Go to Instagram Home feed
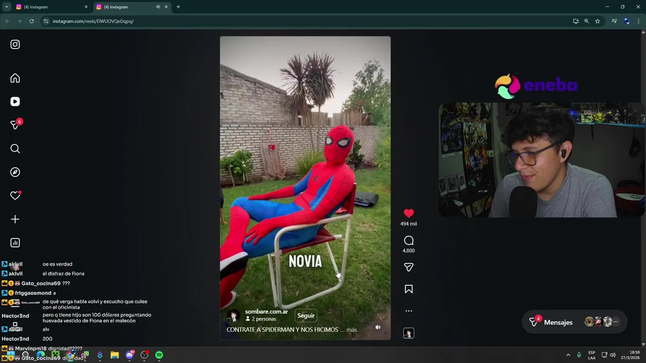Screen dimensions: 646x363 pos(15,78)
